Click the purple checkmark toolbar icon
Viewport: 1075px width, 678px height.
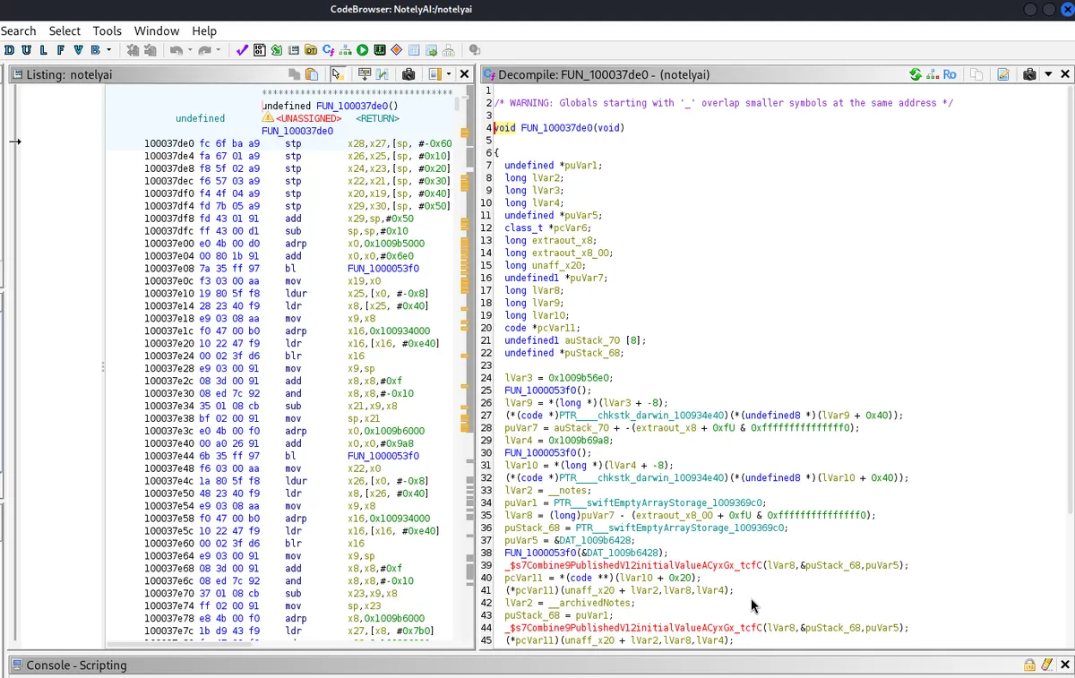[x=242, y=50]
